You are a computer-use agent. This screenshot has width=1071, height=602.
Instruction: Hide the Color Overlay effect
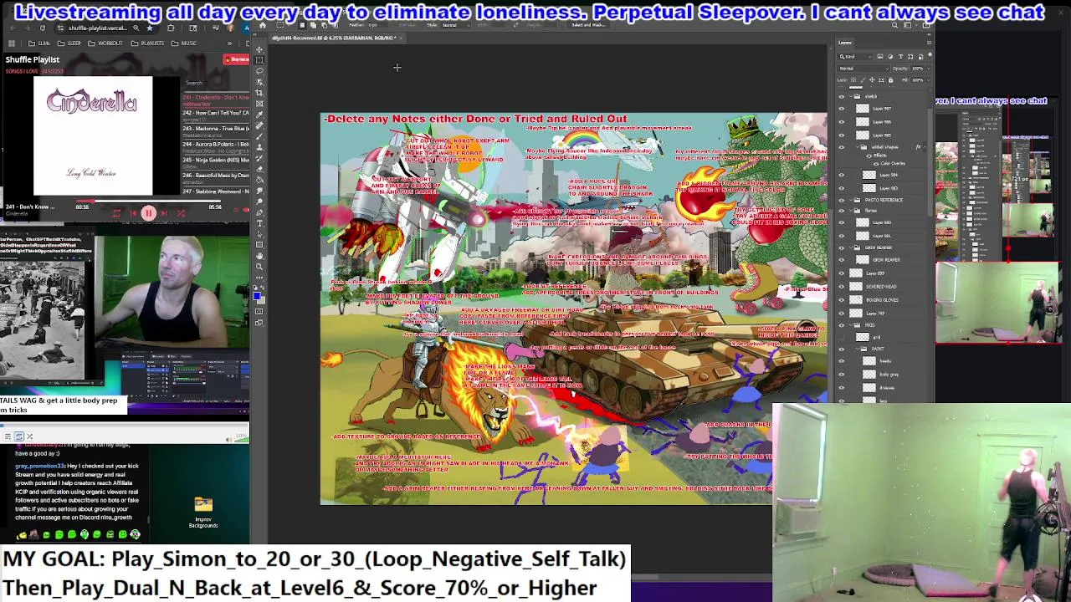point(876,164)
